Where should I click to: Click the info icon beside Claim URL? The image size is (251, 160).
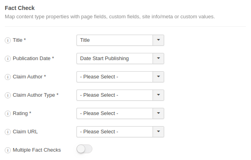(8, 132)
